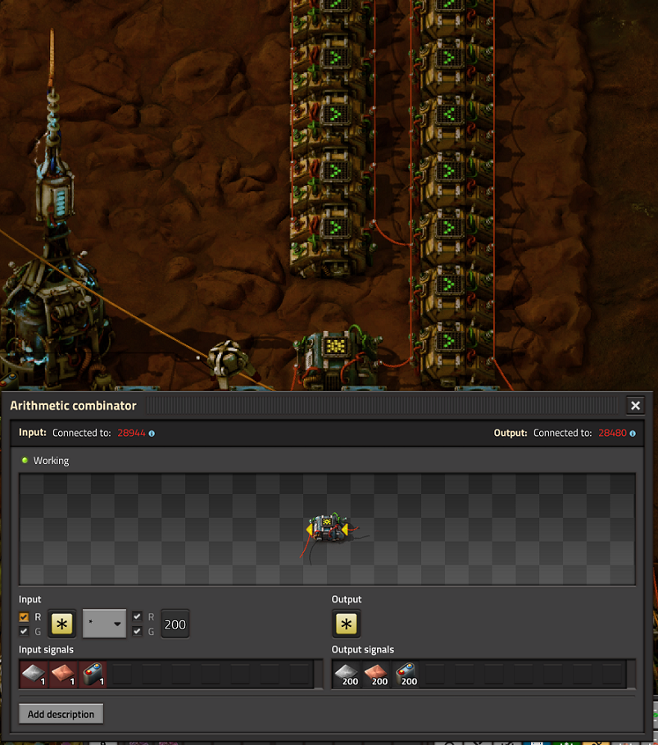
Task: Click battery in Input signals
Action: [93, 674]
